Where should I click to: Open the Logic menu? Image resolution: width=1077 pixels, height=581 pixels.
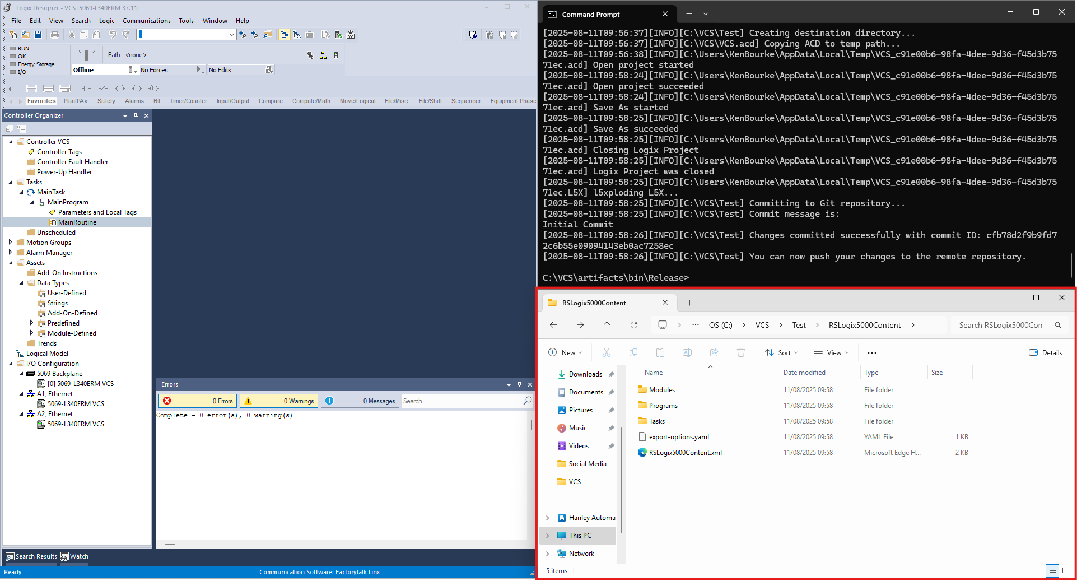coord(106,21)
